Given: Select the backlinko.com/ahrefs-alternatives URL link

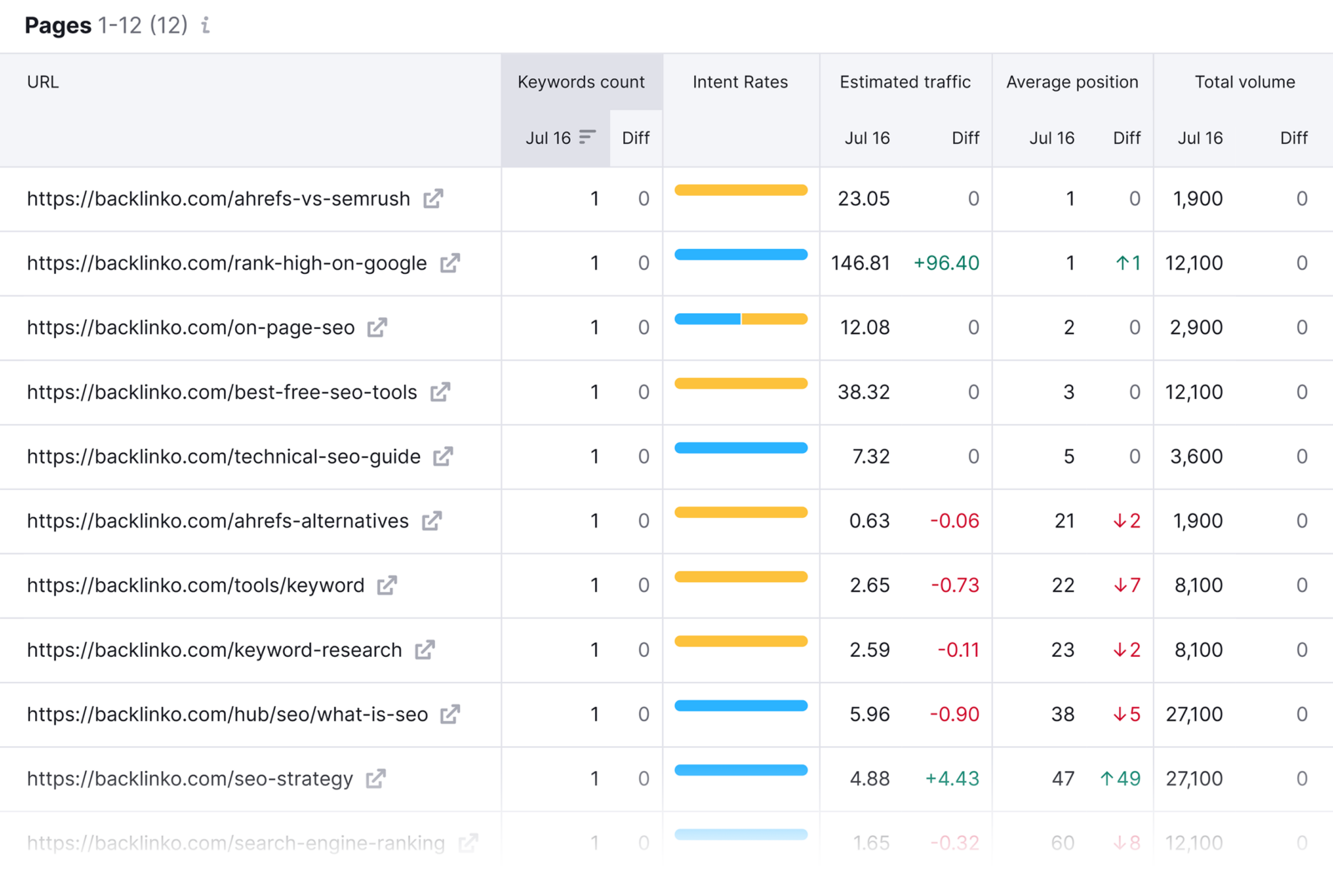Looking at the screenshot, I should click(217, 520).
